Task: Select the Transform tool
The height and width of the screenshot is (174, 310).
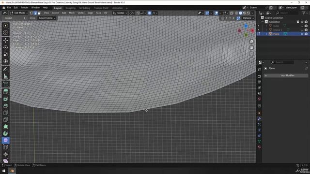Action: [x=5, y=61]
